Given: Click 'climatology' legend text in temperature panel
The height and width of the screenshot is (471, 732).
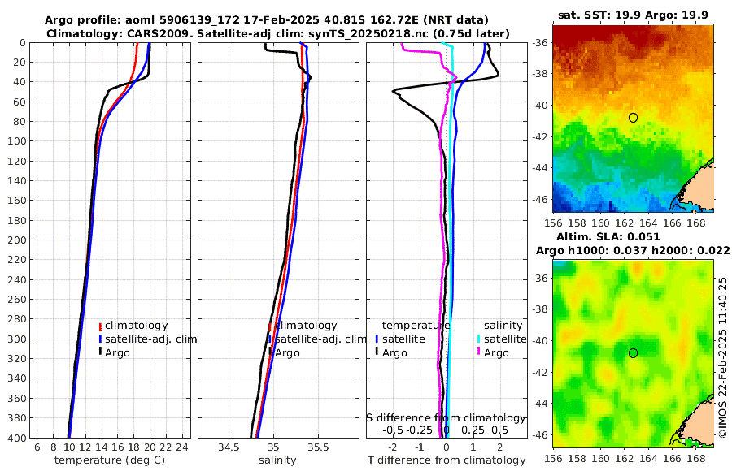Looking at the screenshot, I should click(x=136, y=326).
